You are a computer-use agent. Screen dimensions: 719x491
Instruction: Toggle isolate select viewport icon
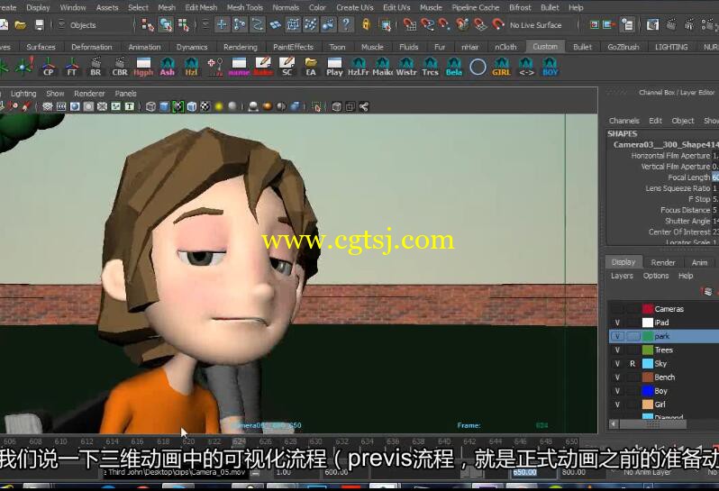coord(316,107)
